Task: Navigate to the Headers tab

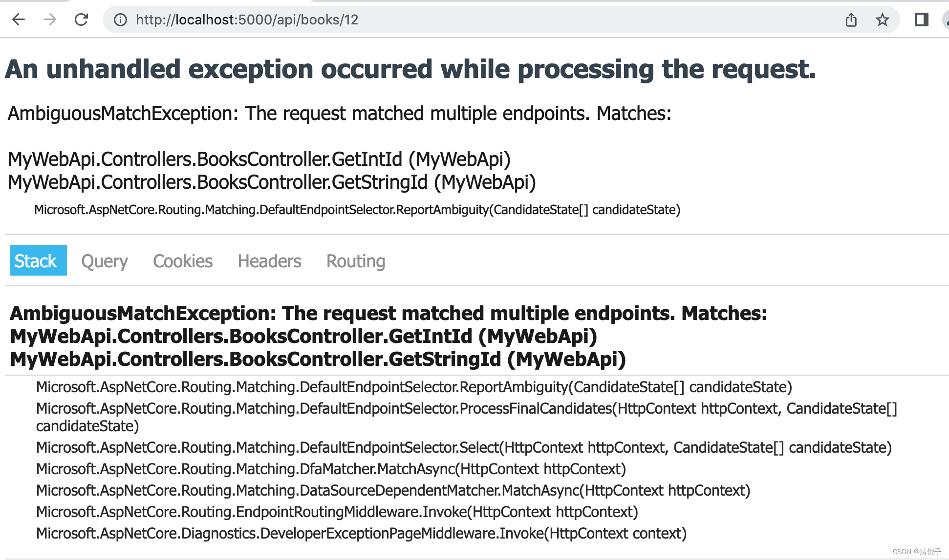Action: 268,260
